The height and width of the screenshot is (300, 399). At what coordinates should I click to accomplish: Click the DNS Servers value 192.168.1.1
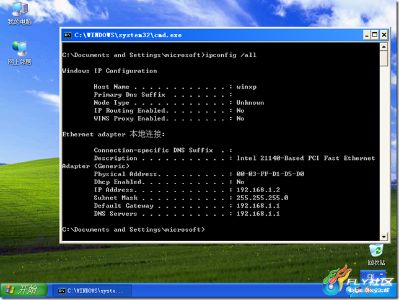[x=258, y=213]
